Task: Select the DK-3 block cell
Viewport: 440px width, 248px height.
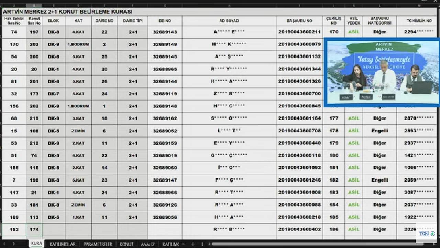Action: (54, 155)
